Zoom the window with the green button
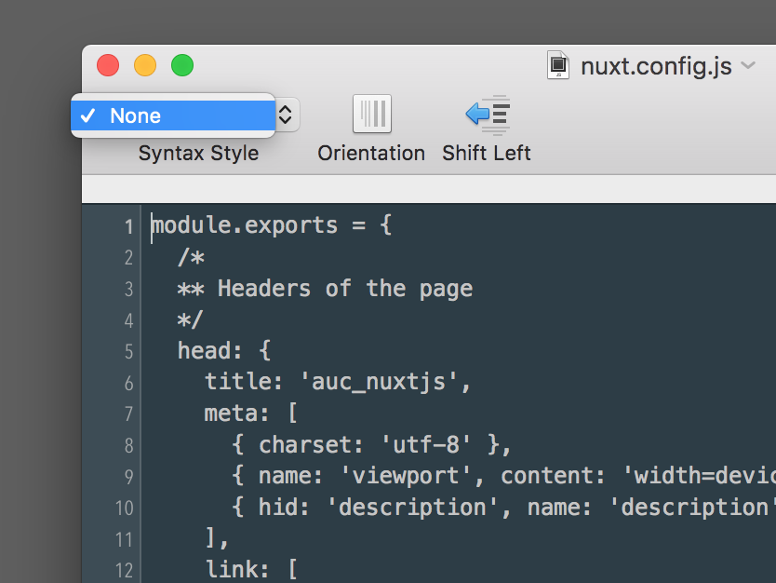 point(182,65)
